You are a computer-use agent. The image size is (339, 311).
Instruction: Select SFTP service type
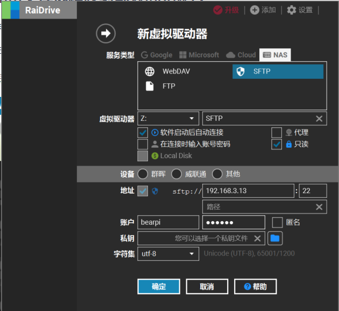(278, 71)
